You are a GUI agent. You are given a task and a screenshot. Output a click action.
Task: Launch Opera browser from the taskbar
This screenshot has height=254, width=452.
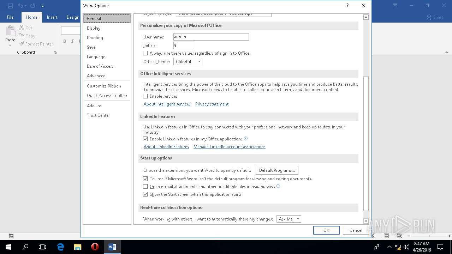click(x=95, y=247)
